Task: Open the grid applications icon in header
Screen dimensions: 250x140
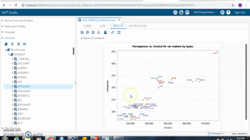Action: pyautogui.click(x=187, y=12)
